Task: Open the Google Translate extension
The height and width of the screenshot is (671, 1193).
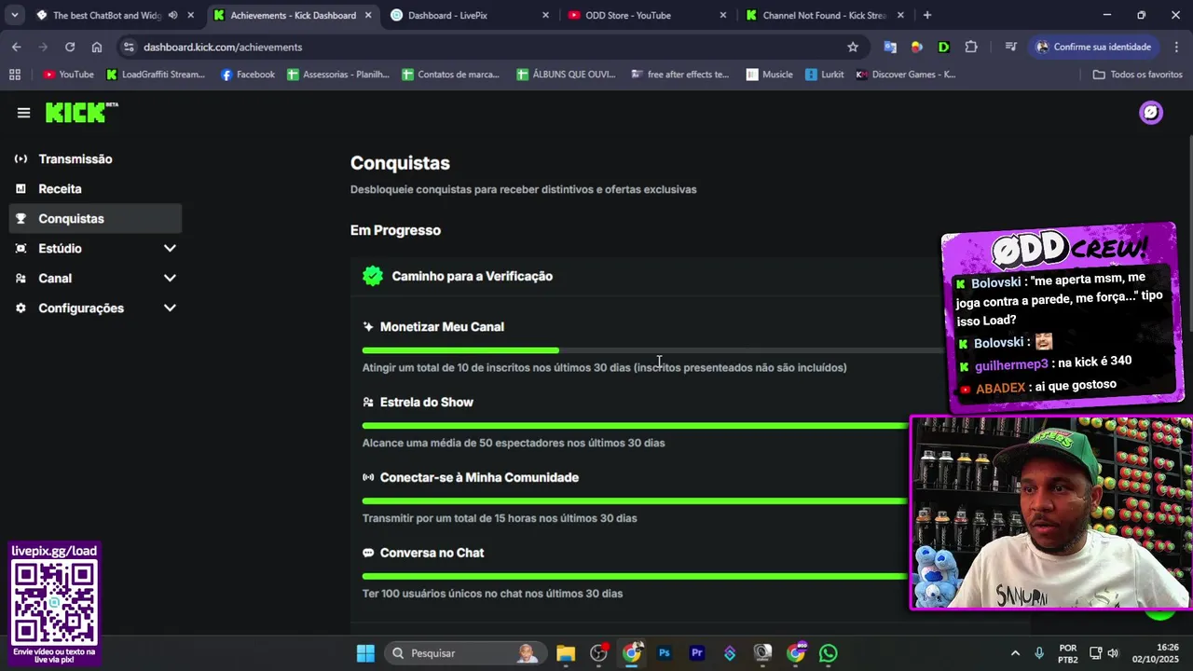Action: (x=890, y=47)
